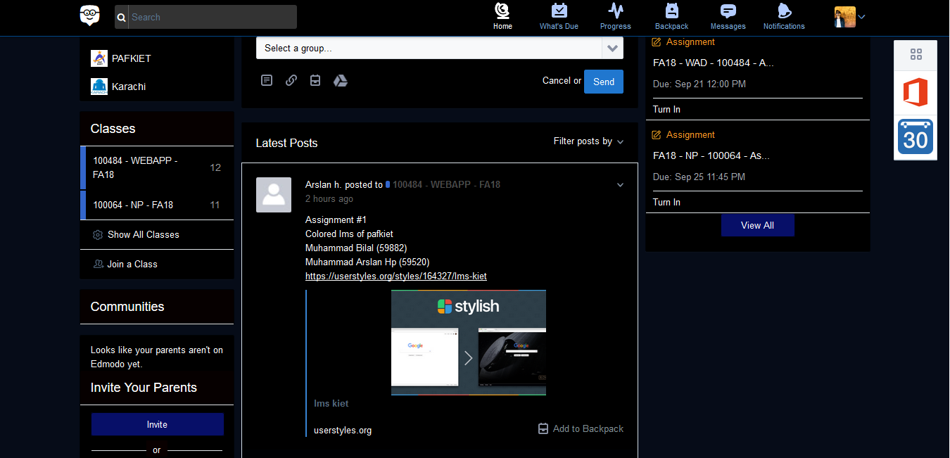The height and width of the screenshot is (458, 950).
Task: Click the Join a Class people icon
Action: [98, 264]
